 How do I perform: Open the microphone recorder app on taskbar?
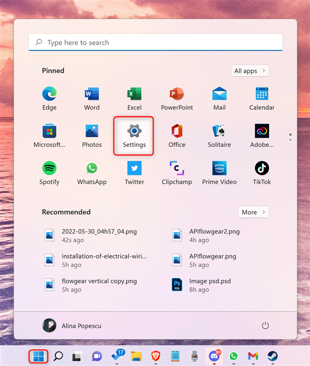point(194,356)
